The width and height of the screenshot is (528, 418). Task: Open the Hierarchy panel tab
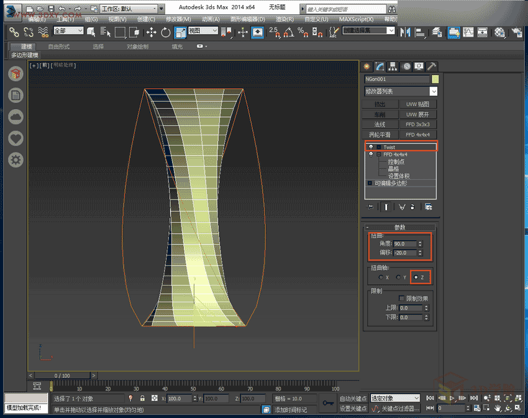point(392,66)
